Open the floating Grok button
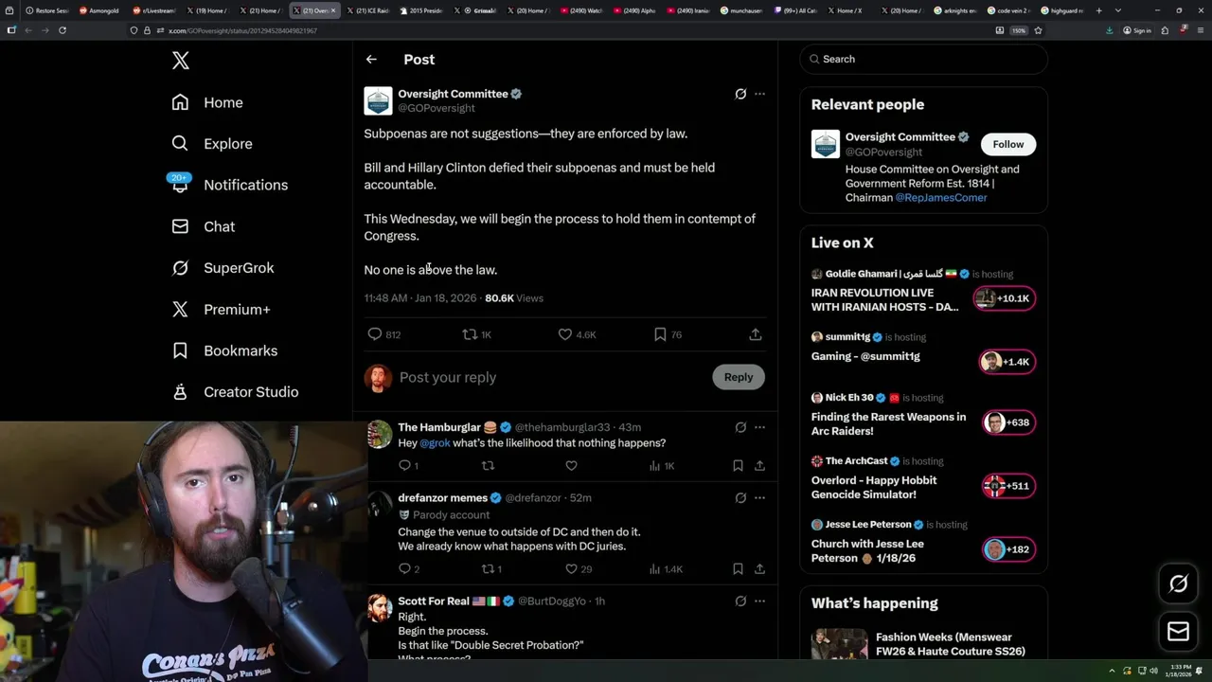The image size is (1212, 682). pyautogui.click(x=1178, y=584)
